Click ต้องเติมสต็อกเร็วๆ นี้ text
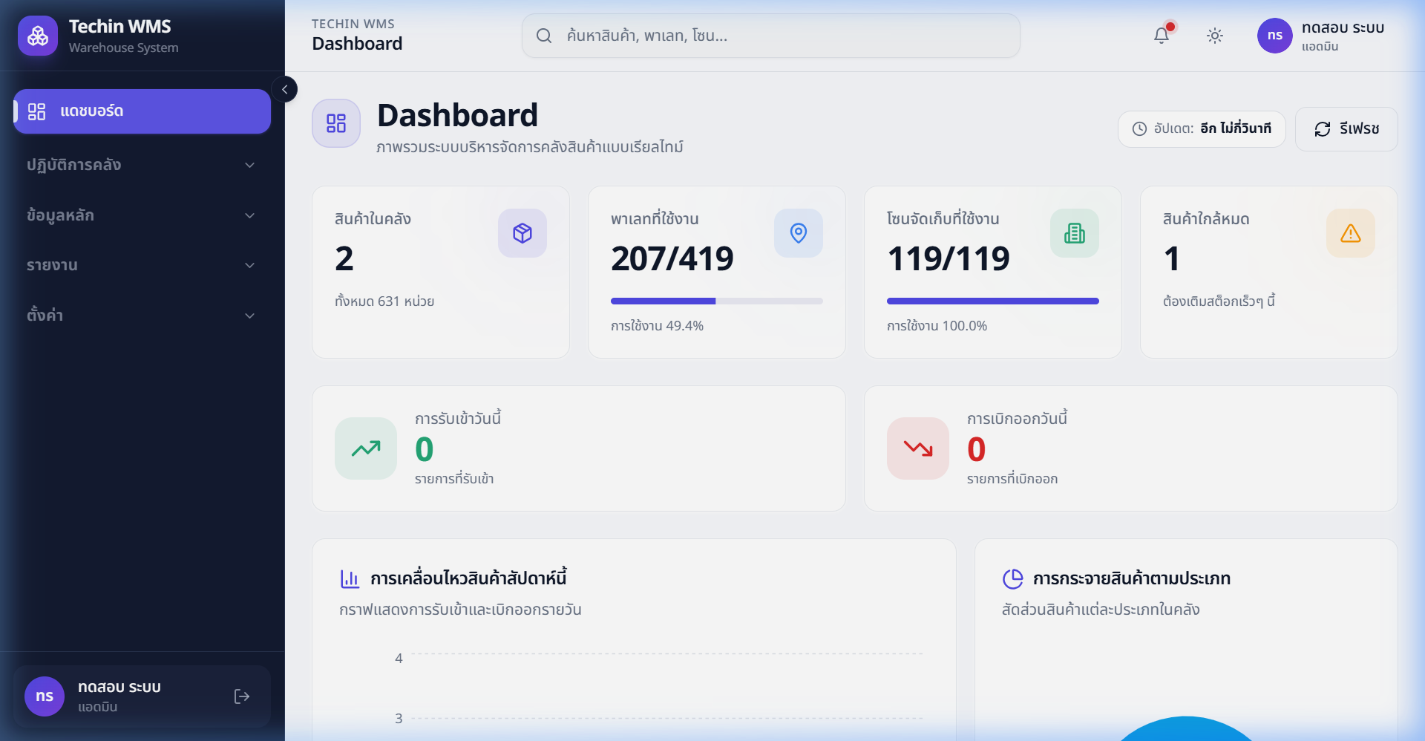The width and height of the screenshot is (1425, 741). 1219,301
